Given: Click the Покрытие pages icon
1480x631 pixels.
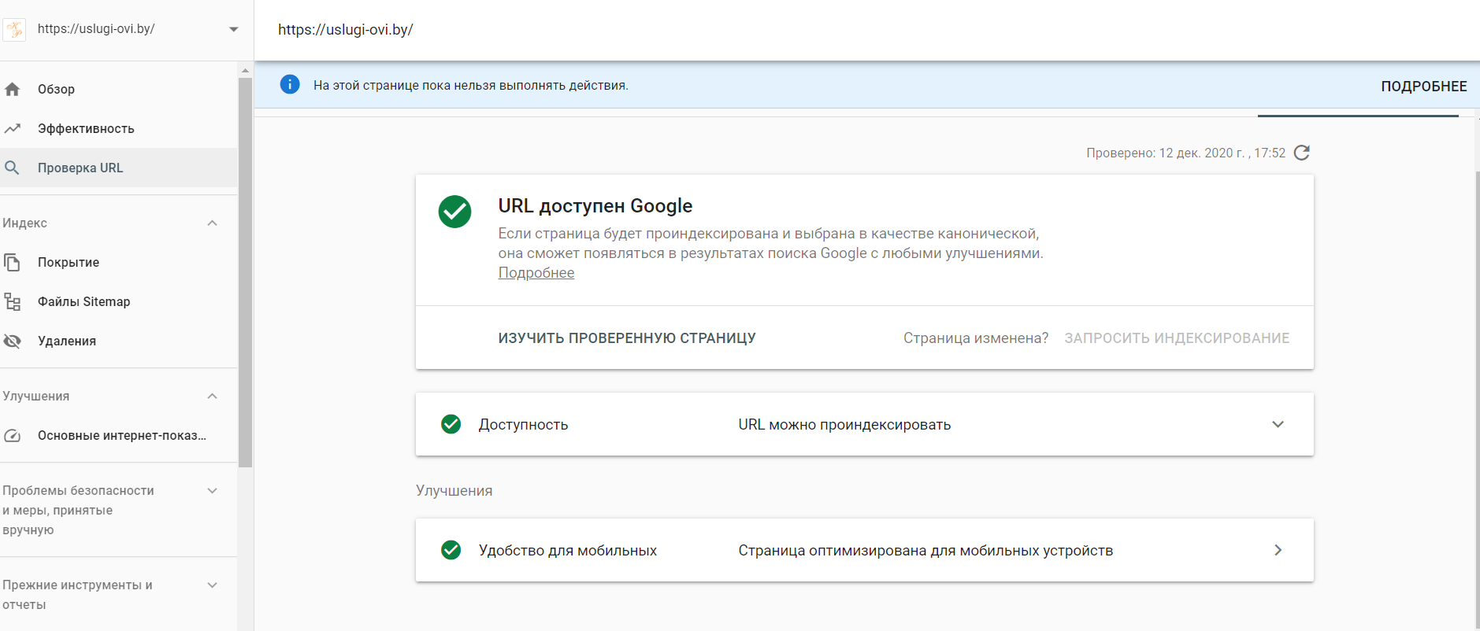Looking at the screenshot, I should (x=13, y=262).
